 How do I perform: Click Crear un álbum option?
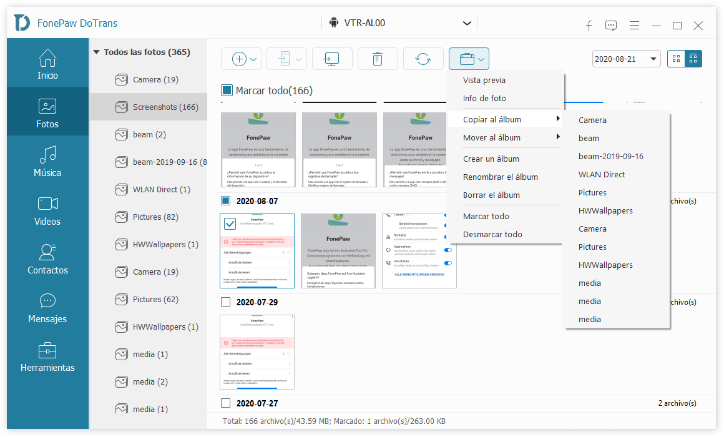coord(491,159)
